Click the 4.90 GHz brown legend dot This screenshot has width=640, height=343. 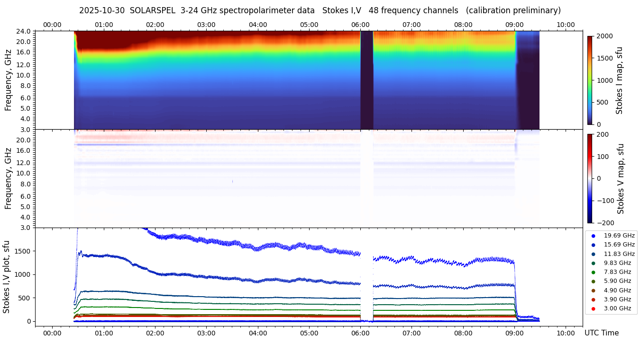coord(593,290)
